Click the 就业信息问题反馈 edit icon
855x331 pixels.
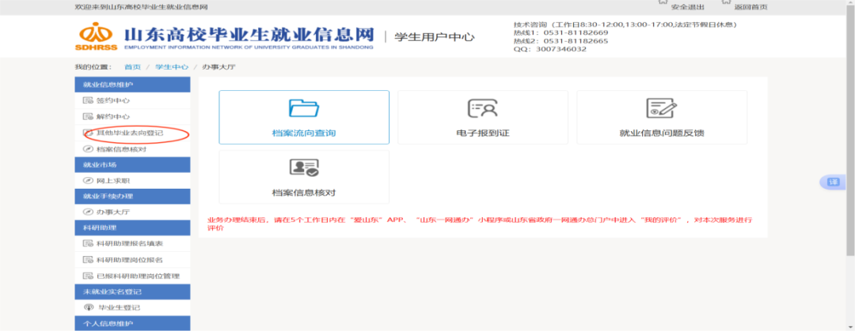tap(661, 108)
